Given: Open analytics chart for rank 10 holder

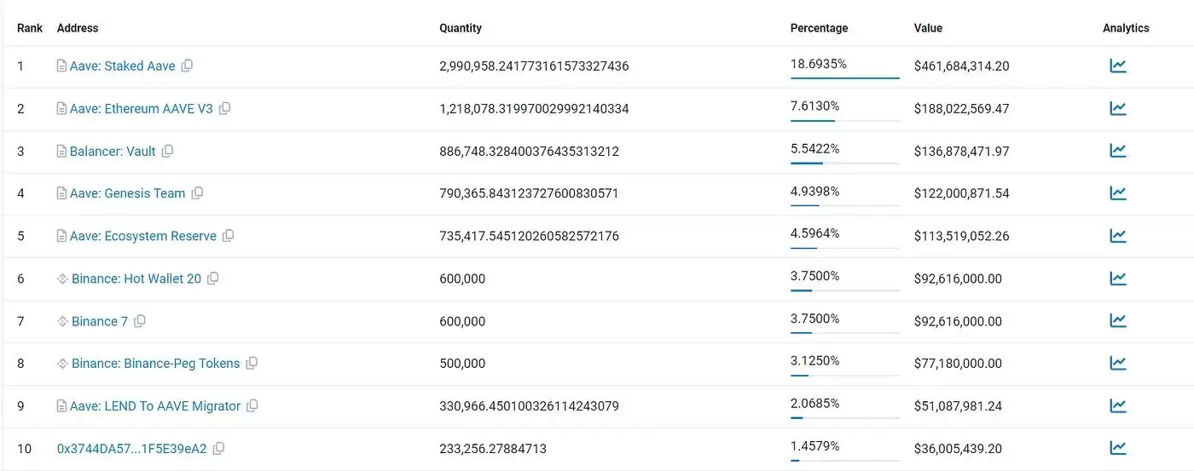Looking at the screenshot, I should coord(1117,448).
